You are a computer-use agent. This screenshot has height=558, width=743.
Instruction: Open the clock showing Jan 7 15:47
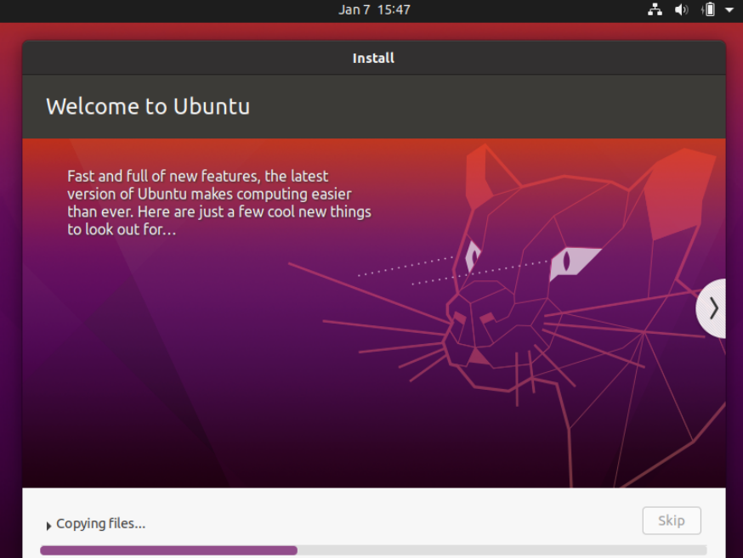pos(374,9)
